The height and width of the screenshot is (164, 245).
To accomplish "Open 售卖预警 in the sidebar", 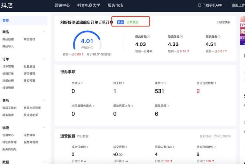I will click(x=29, y=81).
